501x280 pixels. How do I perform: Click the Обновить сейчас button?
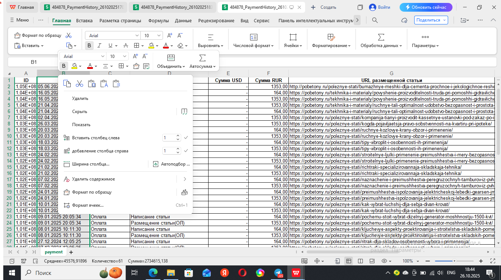[x=426, y=7]
